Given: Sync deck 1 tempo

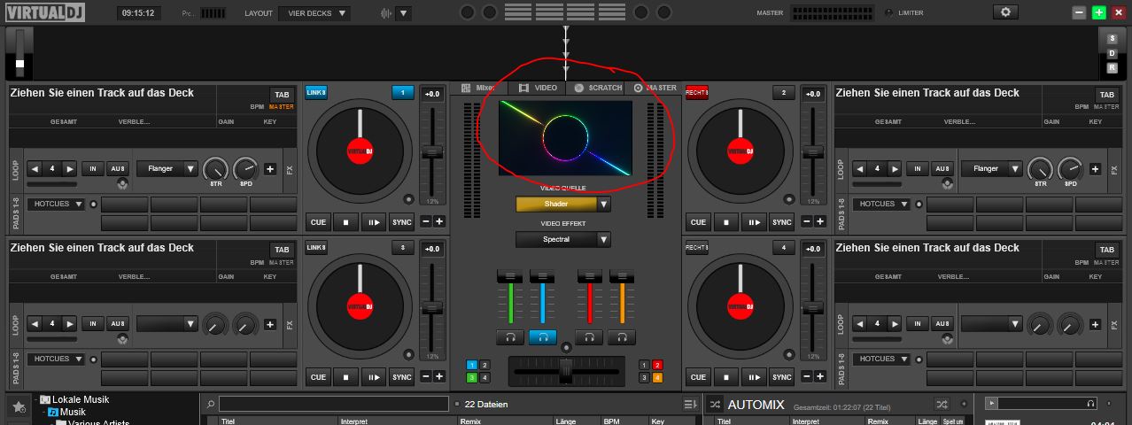Looking at the screenshot, I should [x=402, y=222].
